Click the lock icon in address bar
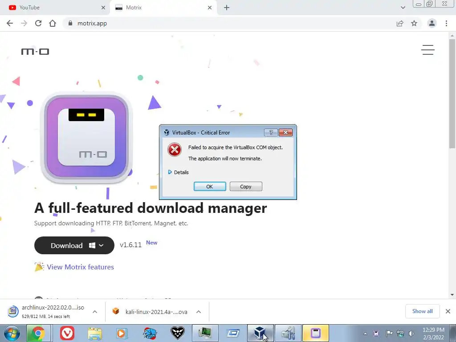The height and width of the screenshot is (342, 456). (70, 23)
